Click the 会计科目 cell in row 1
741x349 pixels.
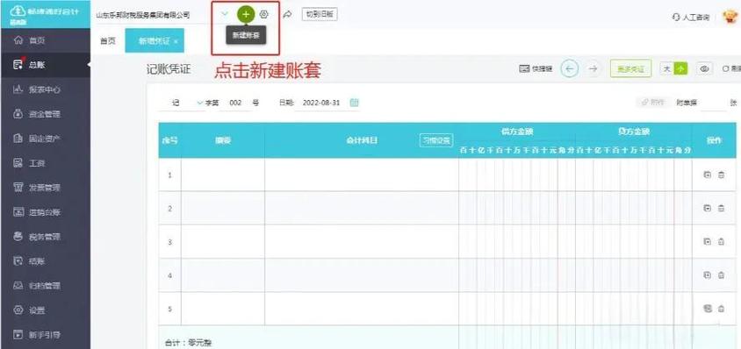(x=362, y=174)
